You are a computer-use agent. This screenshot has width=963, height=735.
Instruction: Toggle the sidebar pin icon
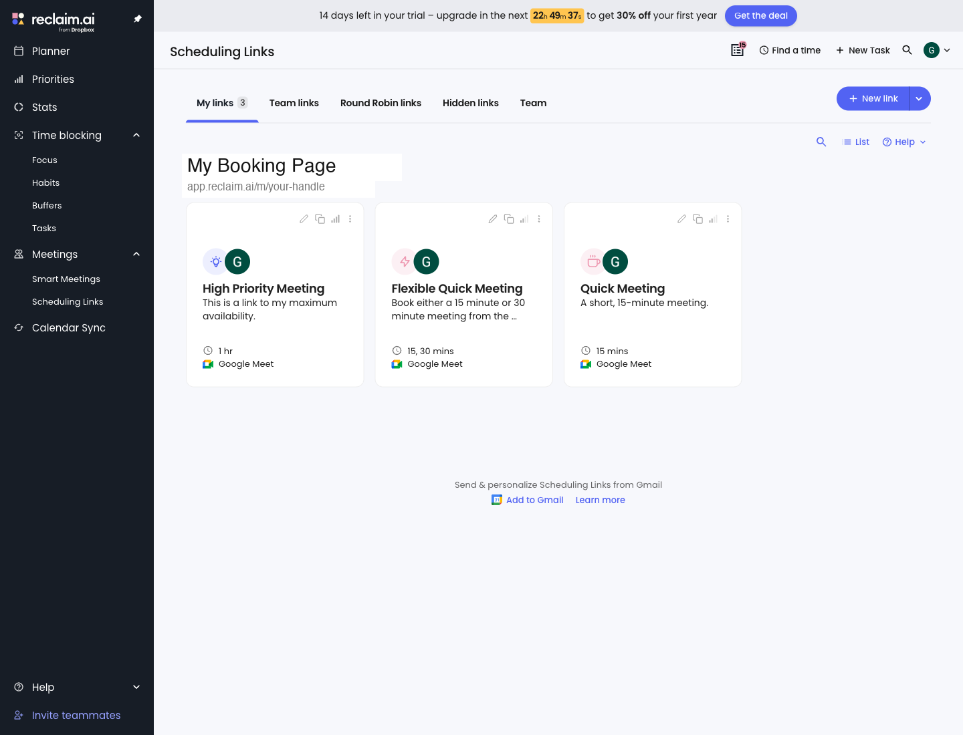click(138, 19)
